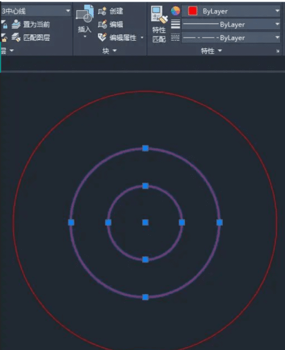
Task: Click the layer lock icon beside 置为当前
Action: coord(4,24)
